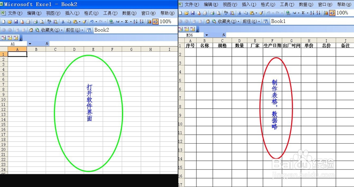Click Cut scissors icon in Book1 window
Image resolution: width=354 pixels, height=187 pixels.
[240, 13]
